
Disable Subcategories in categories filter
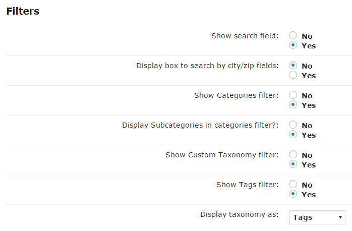pos(292,125)
